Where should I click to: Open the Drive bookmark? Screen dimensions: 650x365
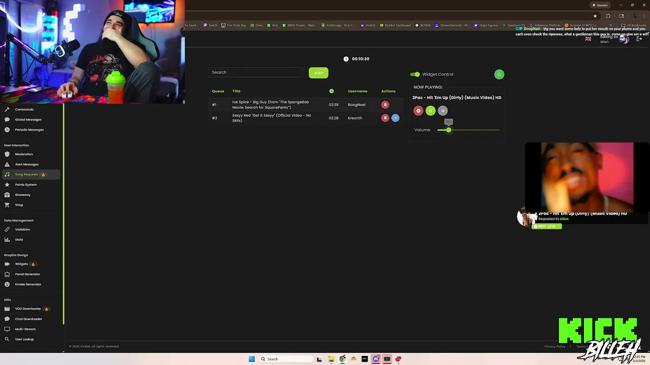[x=256, y=25]
